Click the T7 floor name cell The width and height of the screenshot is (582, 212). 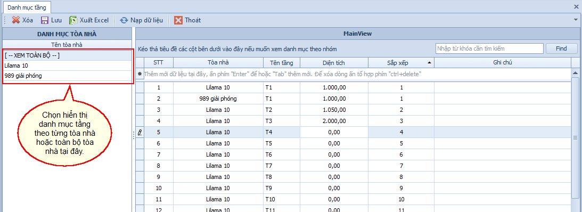(x=282, y=166)
